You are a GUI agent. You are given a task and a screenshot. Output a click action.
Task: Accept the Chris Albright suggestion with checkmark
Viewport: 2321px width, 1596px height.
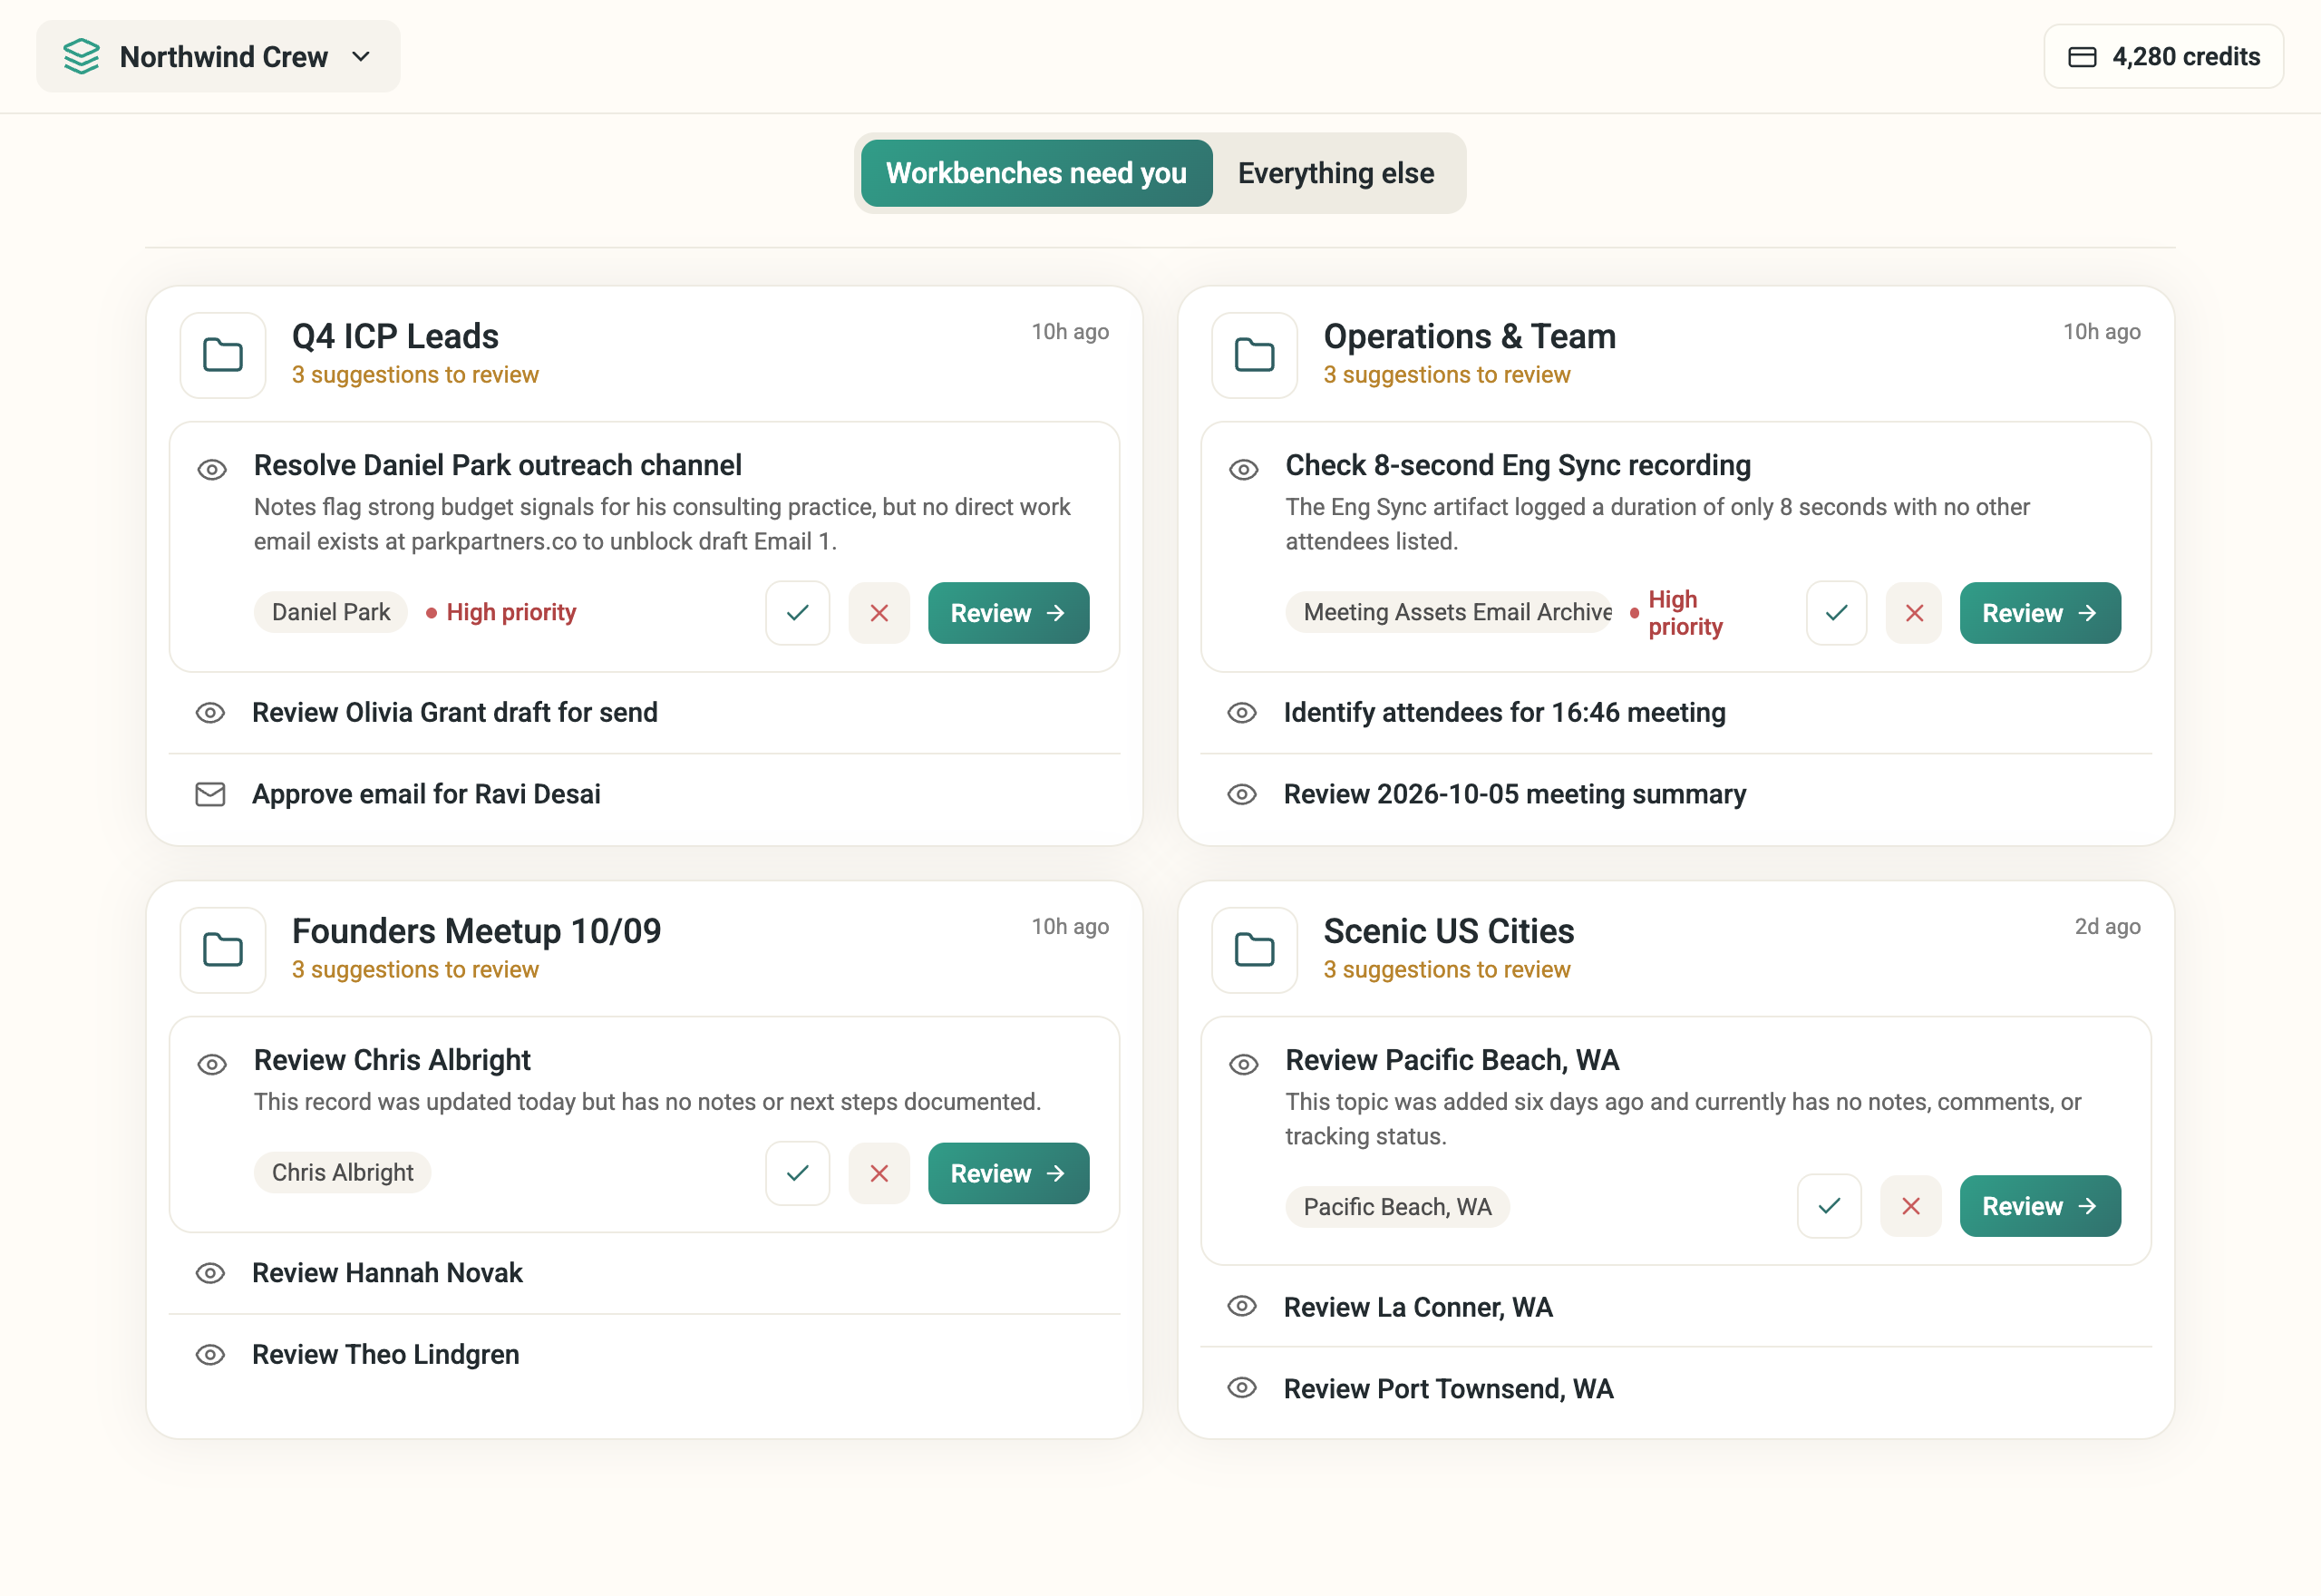coord(798,1173)
